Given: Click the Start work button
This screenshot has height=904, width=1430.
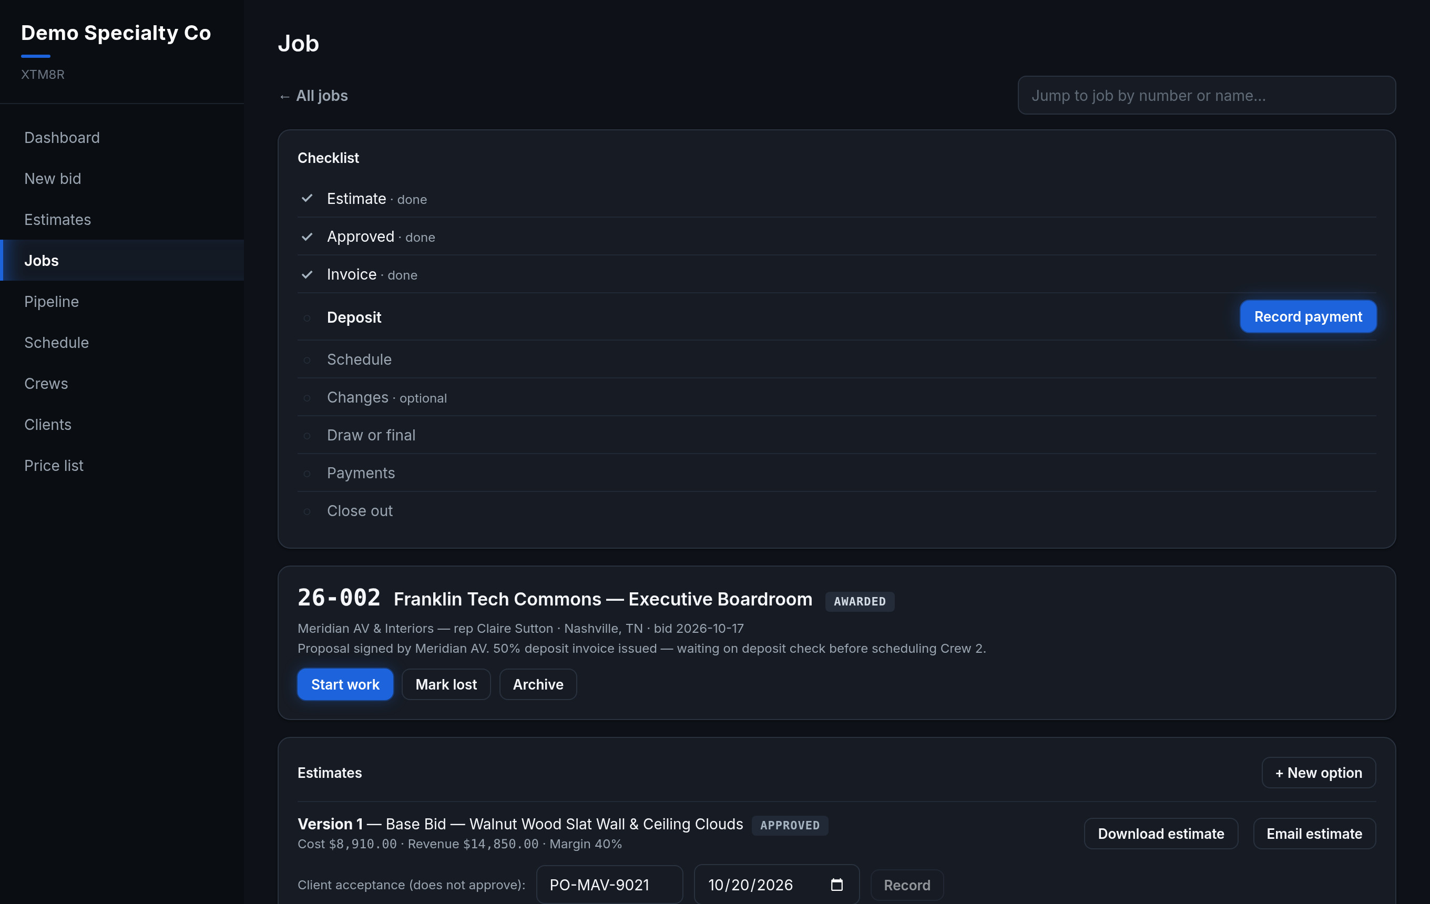Looking at the screenshot, I should [x=345, y=684].
